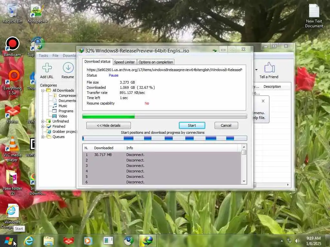The width and height of the screenshot is (330, 247).
Task: Select Programs category folder
Action: (x=63, y=111)
